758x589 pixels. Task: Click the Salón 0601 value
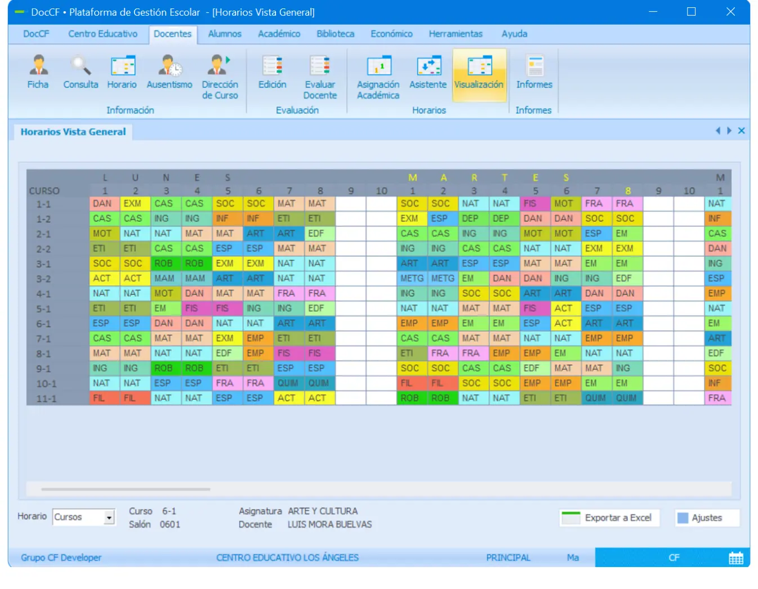pyautogui.click(x=170, y=525)
